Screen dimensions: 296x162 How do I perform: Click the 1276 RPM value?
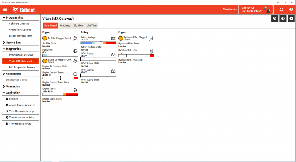tap(47, 91)
